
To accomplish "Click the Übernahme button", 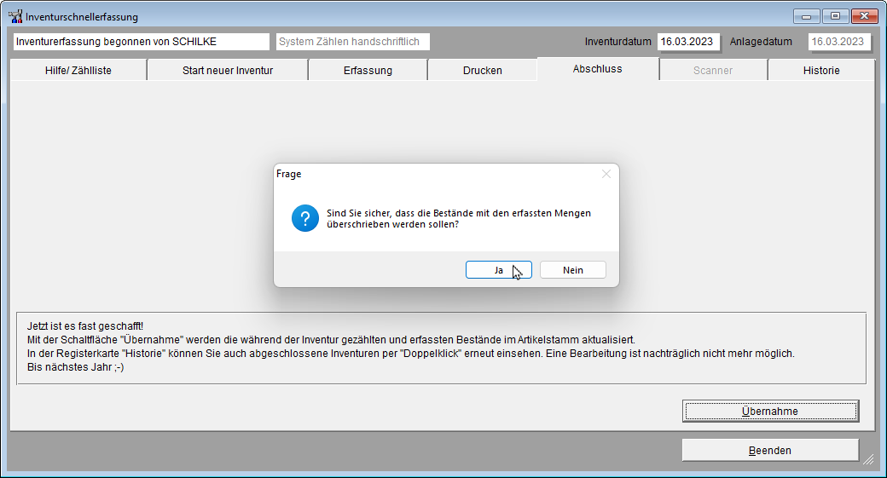I will pos(770,412).
